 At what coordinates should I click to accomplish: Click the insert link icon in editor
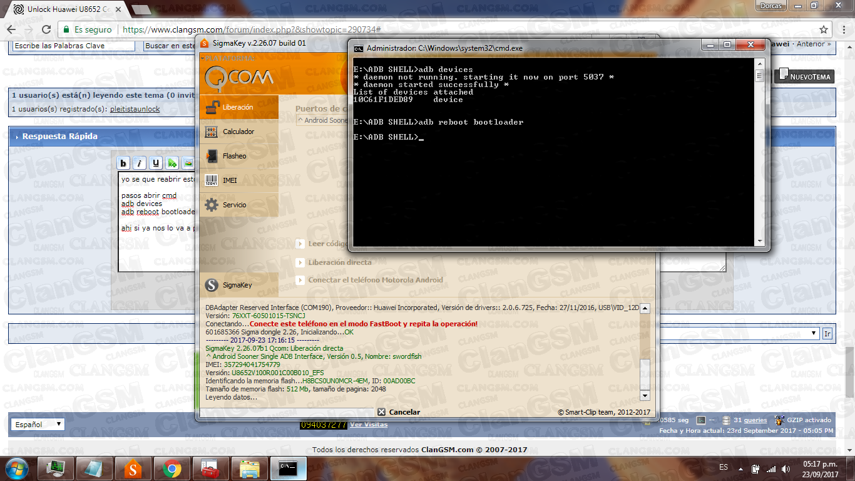pos(172,163)
